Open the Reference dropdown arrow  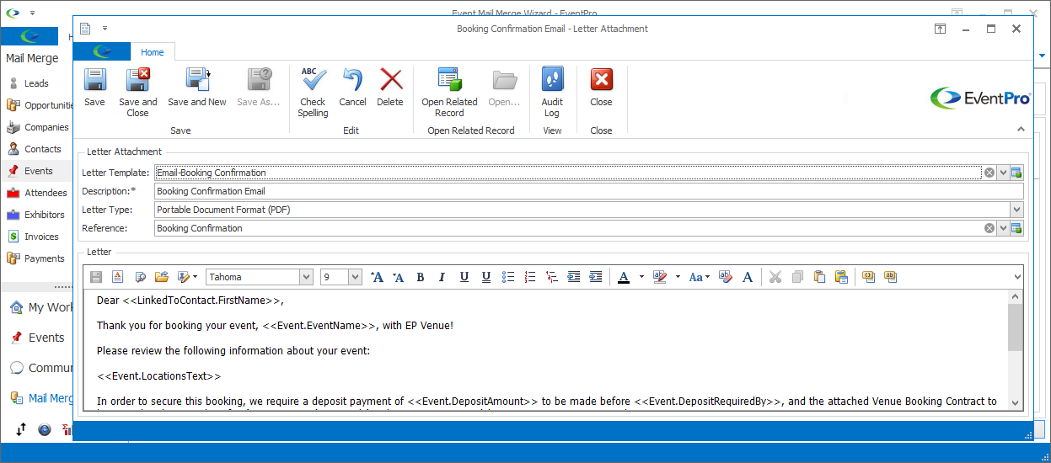[x=1003, y=228]
